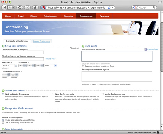Viewport: 163px width, 134px height.
Task: Click the browser forward arrow button
Action: [10, 7]
